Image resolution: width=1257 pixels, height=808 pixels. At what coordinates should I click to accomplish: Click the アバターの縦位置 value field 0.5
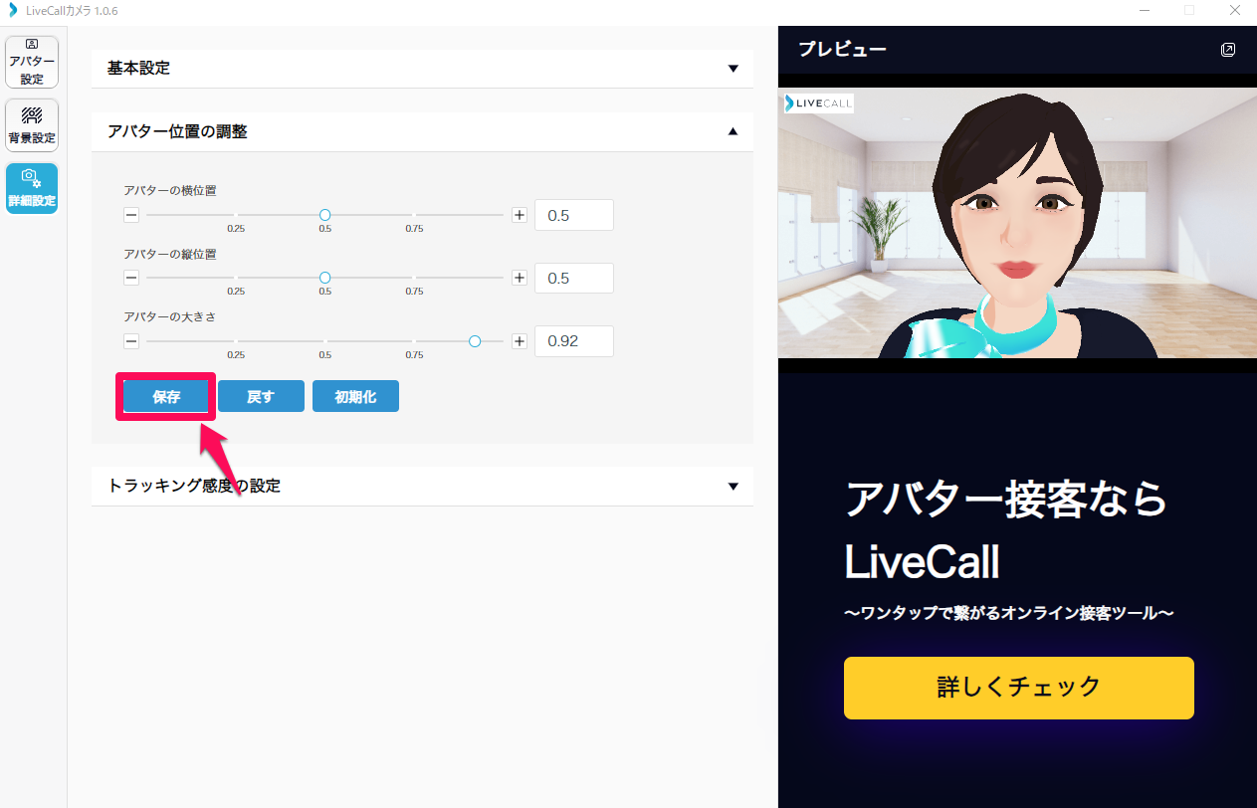pyautogui.click(x=574, y=278)
